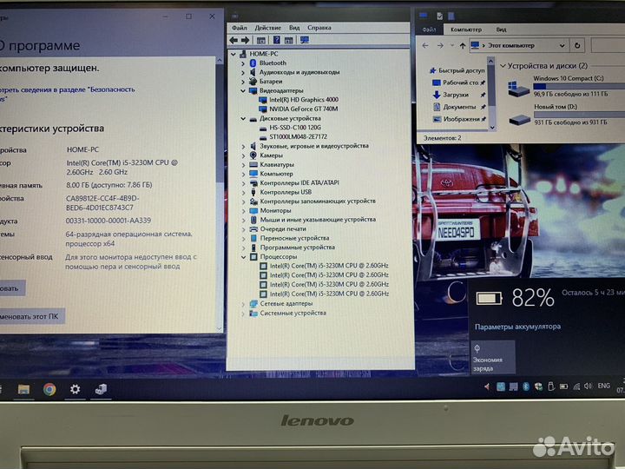Click rename this PC button

point(32,317)
